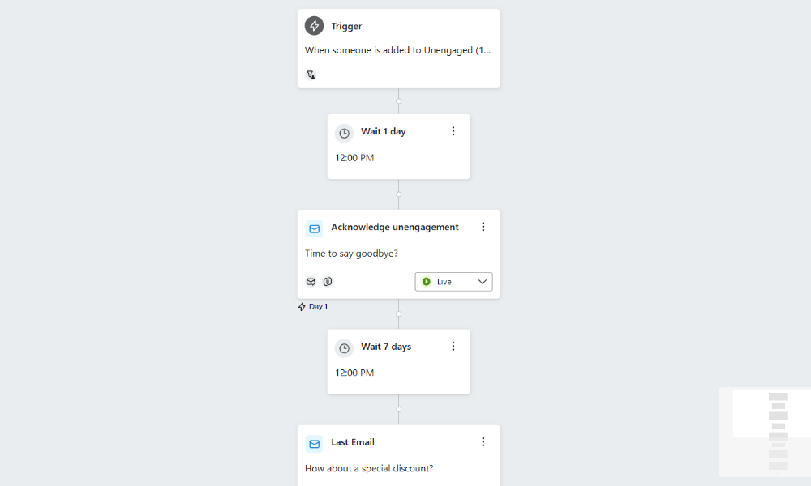The width and height of the screenshot is (811, 486).
Task: Click the Trigger lightning bolt icon
Action: click(x=314, y=26)
